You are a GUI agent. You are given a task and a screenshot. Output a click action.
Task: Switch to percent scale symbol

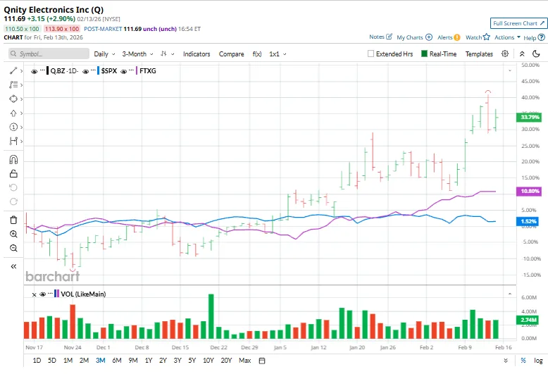[x=523, y=361]
